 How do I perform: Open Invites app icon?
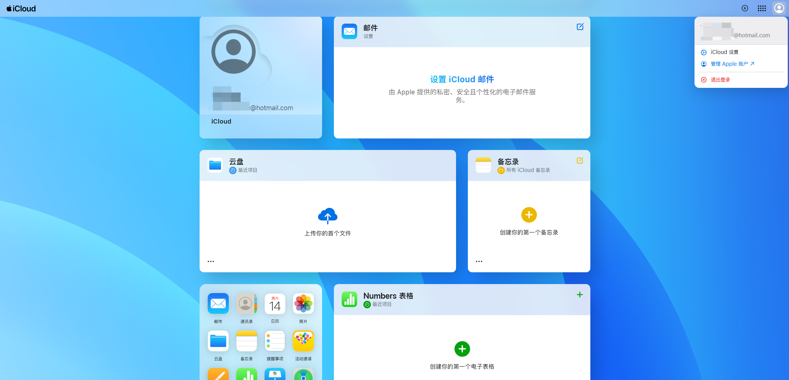click(303, 341)
